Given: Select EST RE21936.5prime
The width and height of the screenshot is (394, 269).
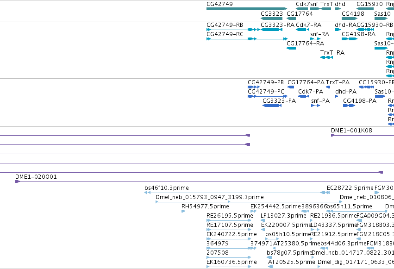Looking at the screenshot, I should tap(311, 220).
